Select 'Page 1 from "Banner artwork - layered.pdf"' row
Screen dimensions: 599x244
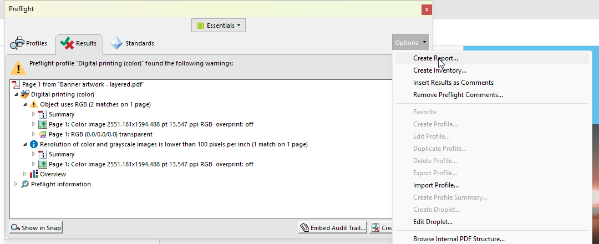pyautogui.click(x=83, y=84)
